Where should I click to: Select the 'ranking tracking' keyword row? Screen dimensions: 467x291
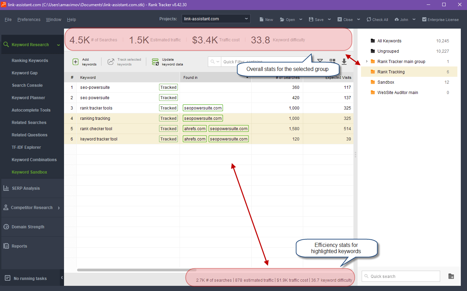point(209,118)
